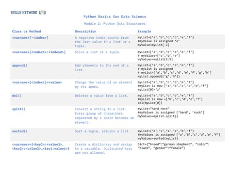This screenshot has width=230, height=177.
Task: Click the comment "#myValues is assigned ['hard', 'rock']"
Action: coord(171,113)
